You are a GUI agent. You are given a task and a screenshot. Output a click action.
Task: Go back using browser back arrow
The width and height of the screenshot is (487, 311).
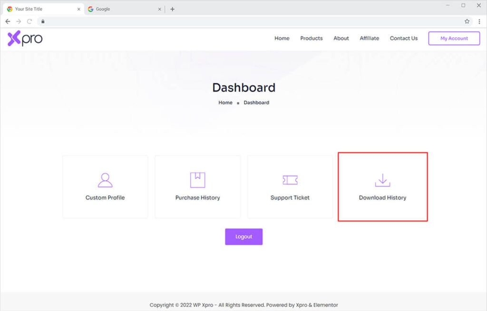[8, 21]
